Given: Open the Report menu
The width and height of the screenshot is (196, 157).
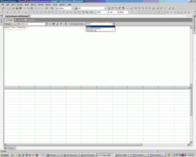Looking at the screenshot, I should (x=48, y=5).
